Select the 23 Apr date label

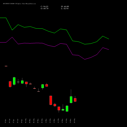(5, 121)
